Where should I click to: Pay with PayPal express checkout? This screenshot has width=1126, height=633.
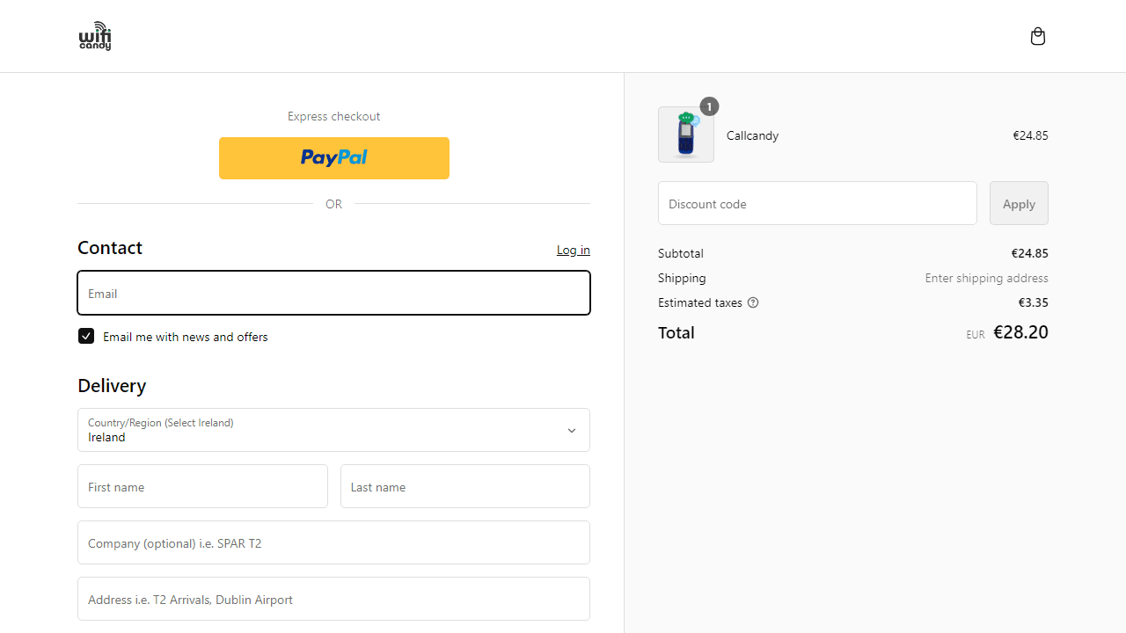point(334,158)
